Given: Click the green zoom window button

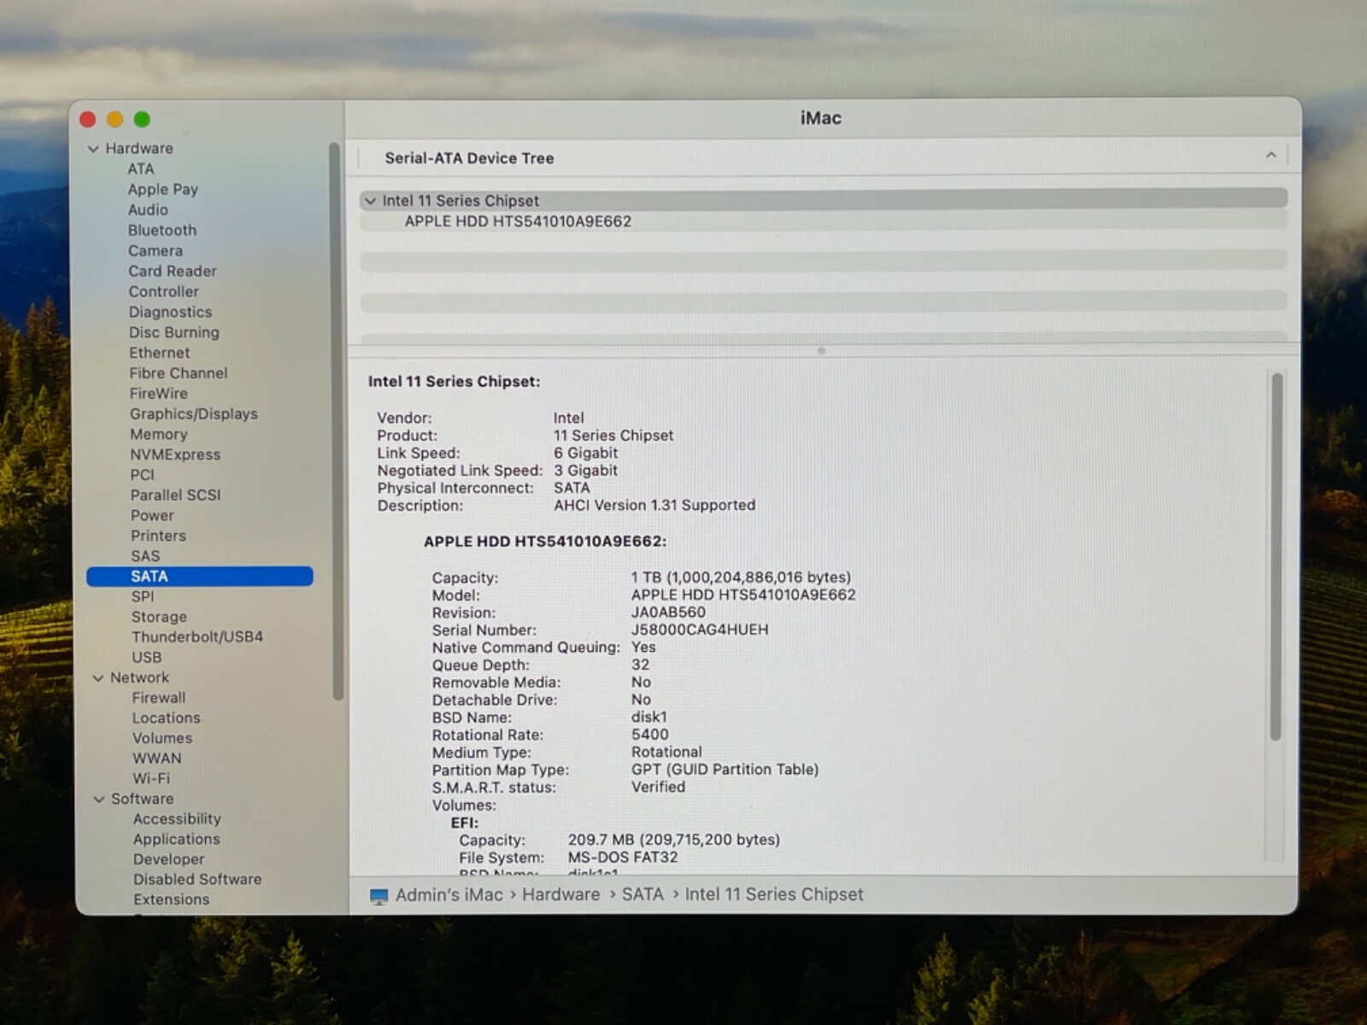Looking at the screenshot, I should pyautogui.click(x=142, y=120).
